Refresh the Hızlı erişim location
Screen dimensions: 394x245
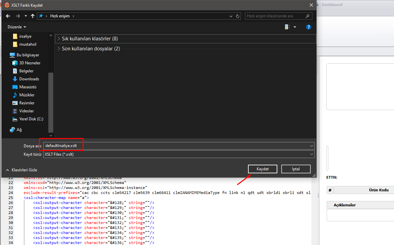coord(238,16)
